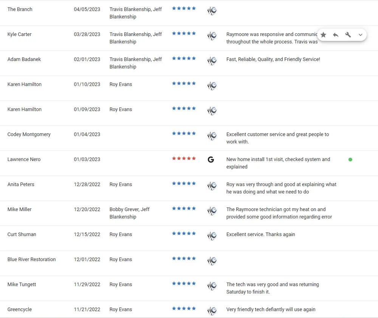Viewport: 378px width, 318px height.
Task: Click the source logo icon for Anita Peters
Action: [x=212, y=186]
